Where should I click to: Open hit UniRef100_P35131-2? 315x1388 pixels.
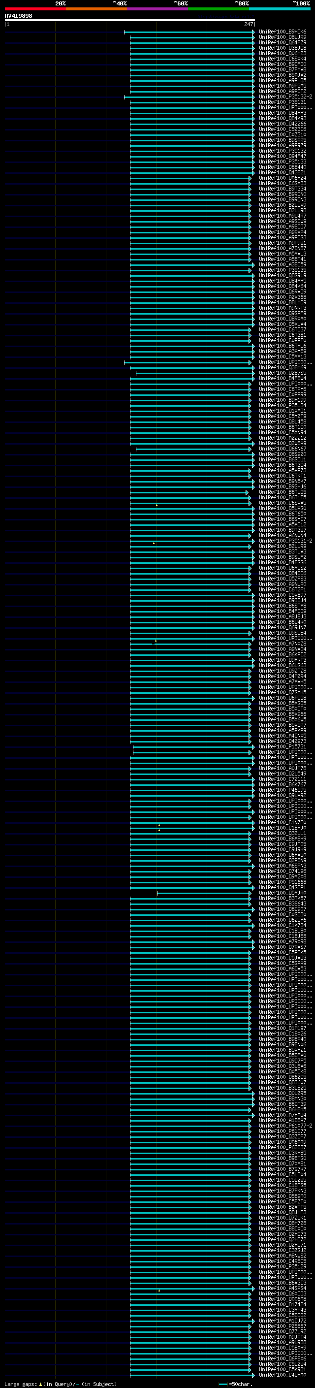click(285, 541)
